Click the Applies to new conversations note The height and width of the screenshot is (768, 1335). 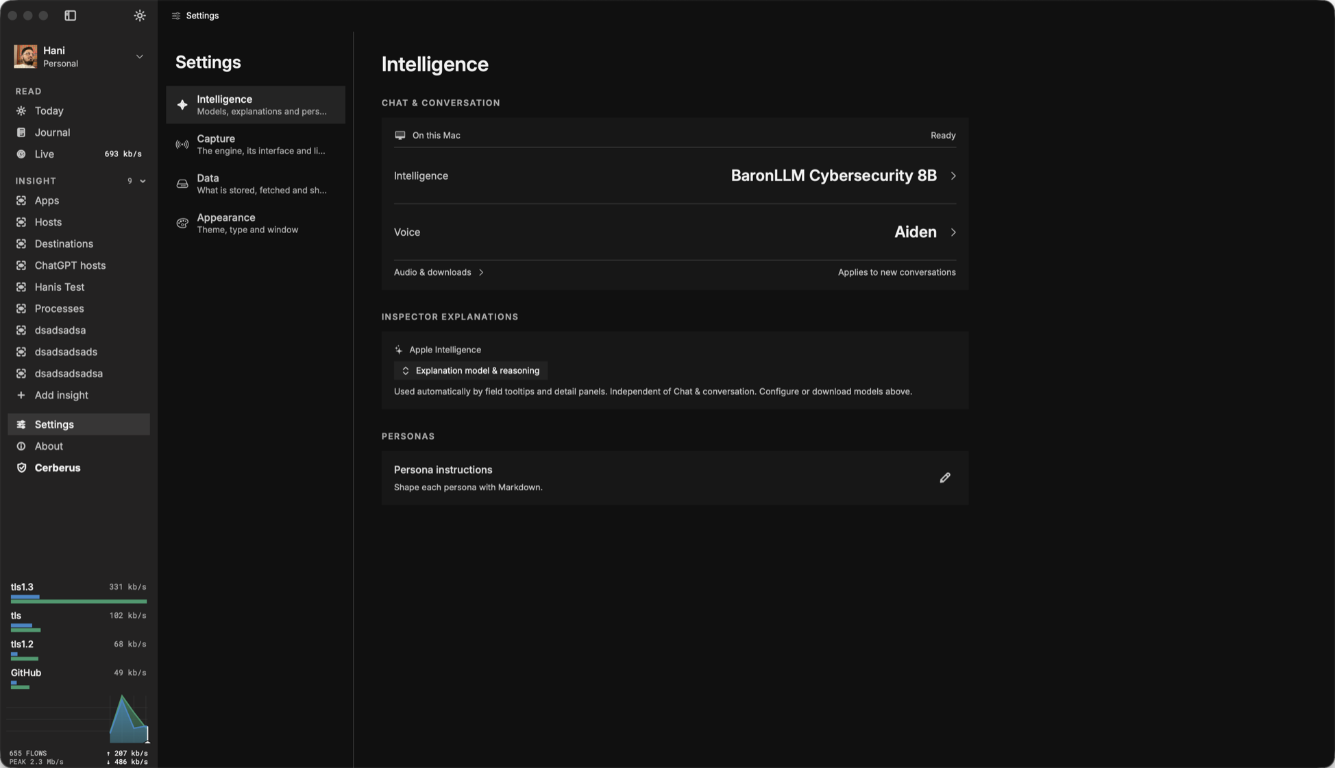click(x=896, y=272)
